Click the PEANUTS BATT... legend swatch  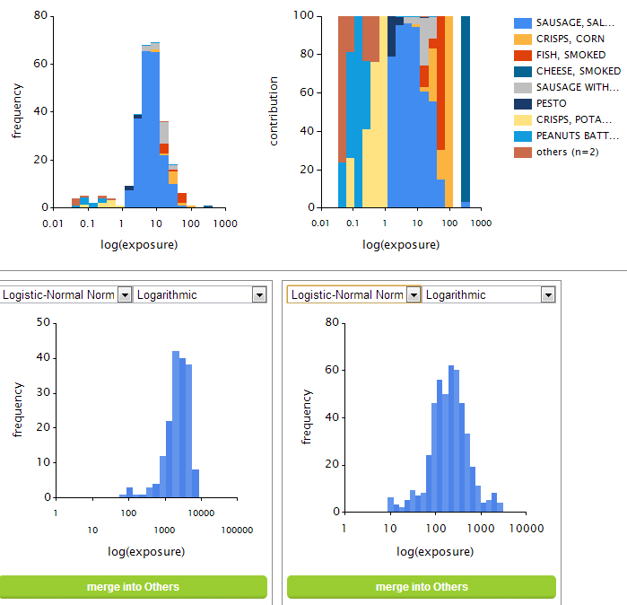[523, 136]
